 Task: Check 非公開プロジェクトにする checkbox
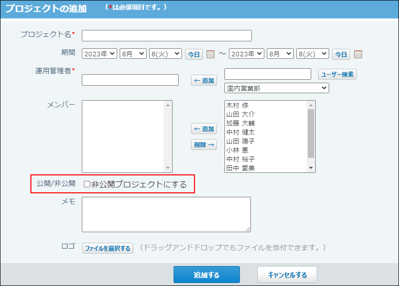click(87, 184)
